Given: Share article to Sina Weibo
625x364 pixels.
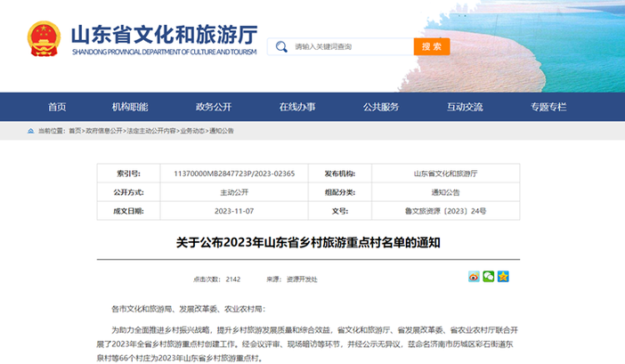Looking at the screenshot, I should tap(474, 278).
